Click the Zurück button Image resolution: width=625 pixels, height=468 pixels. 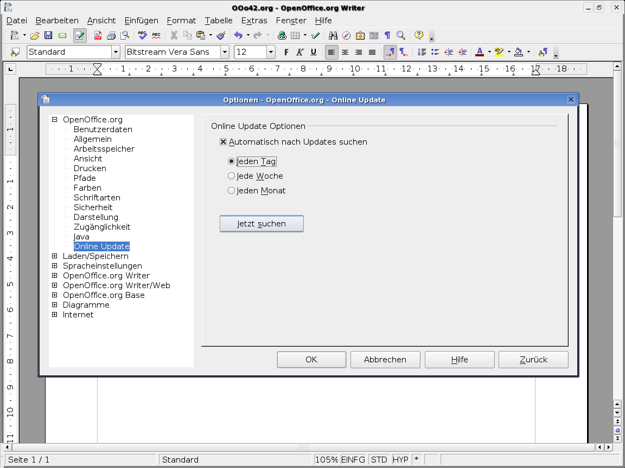click(x=533, y=359)
